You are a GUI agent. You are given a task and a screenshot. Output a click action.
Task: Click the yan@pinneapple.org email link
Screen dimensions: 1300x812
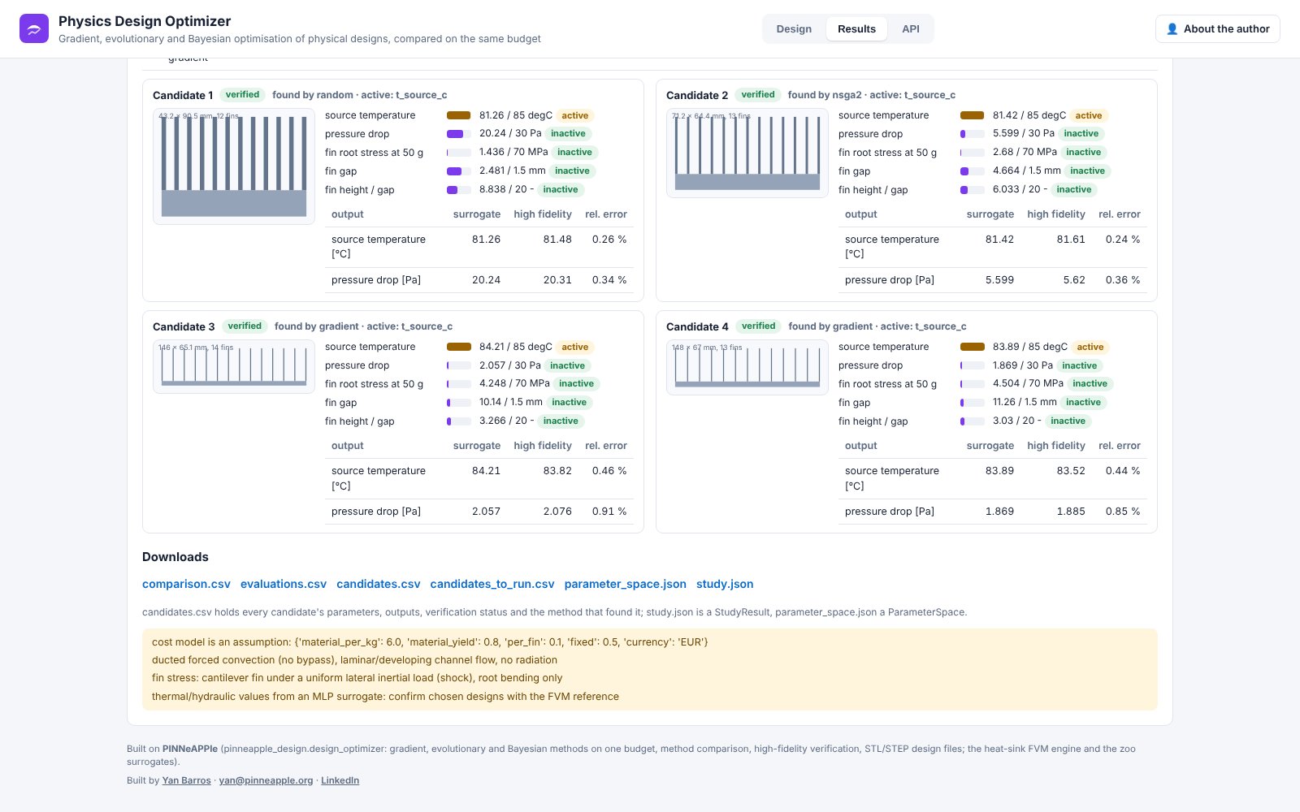tap(266, 780)
